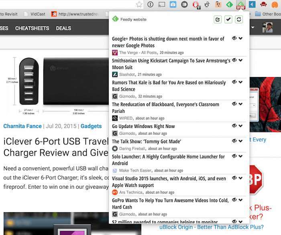Click the red artwork thumbnail in sidebar

pyautogui.click(x=265, y=105)
